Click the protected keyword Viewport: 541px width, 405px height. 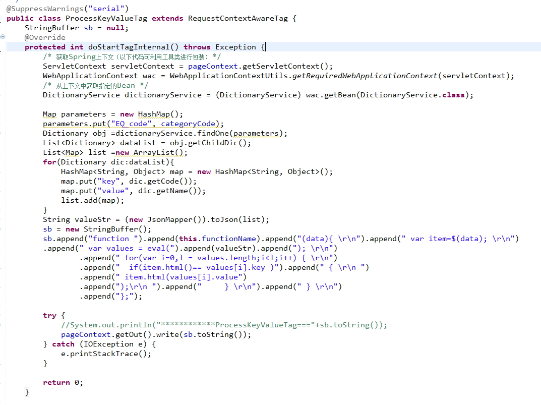point(45,47)
